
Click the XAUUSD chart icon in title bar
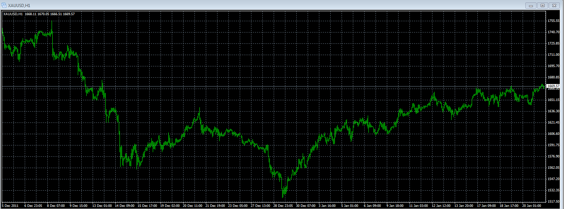click(x=4, y=5)
